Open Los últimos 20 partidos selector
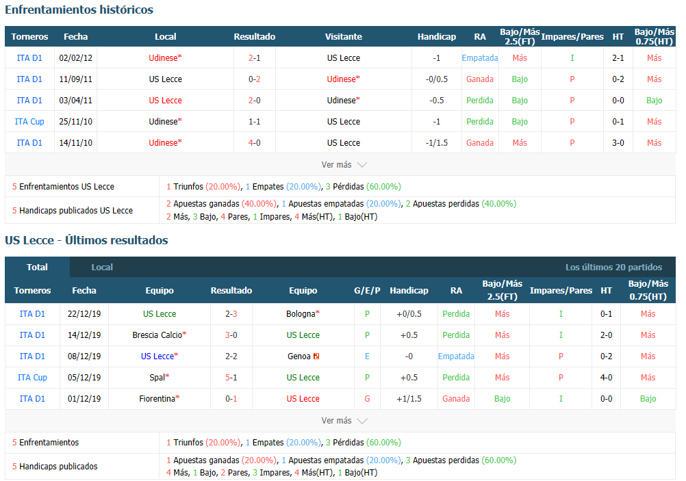This screenshot has height=481, width=686. [x=613, y=267]
